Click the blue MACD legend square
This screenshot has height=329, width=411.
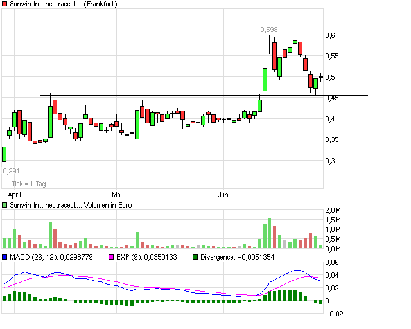4,257
